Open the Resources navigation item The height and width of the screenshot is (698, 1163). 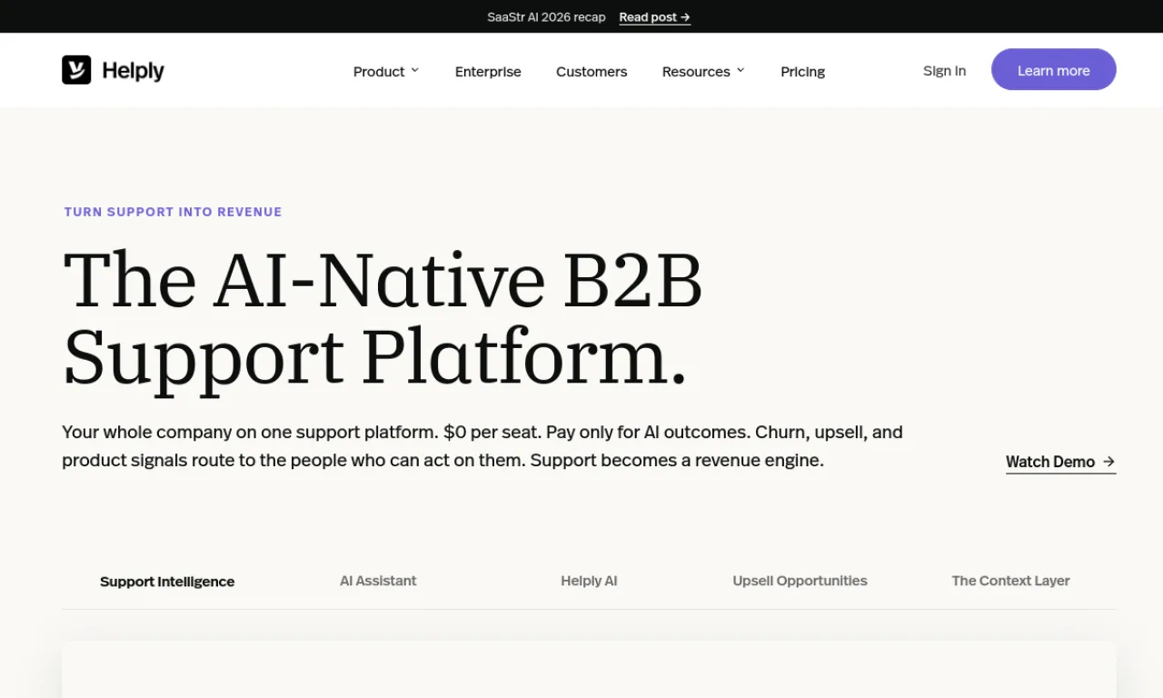tap(696, 72)
